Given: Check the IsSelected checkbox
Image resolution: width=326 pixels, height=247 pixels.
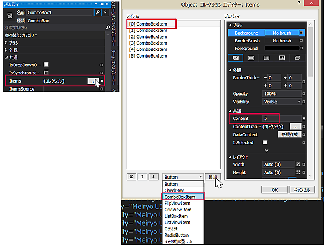Looking at the screenshot, I should 266,141.
